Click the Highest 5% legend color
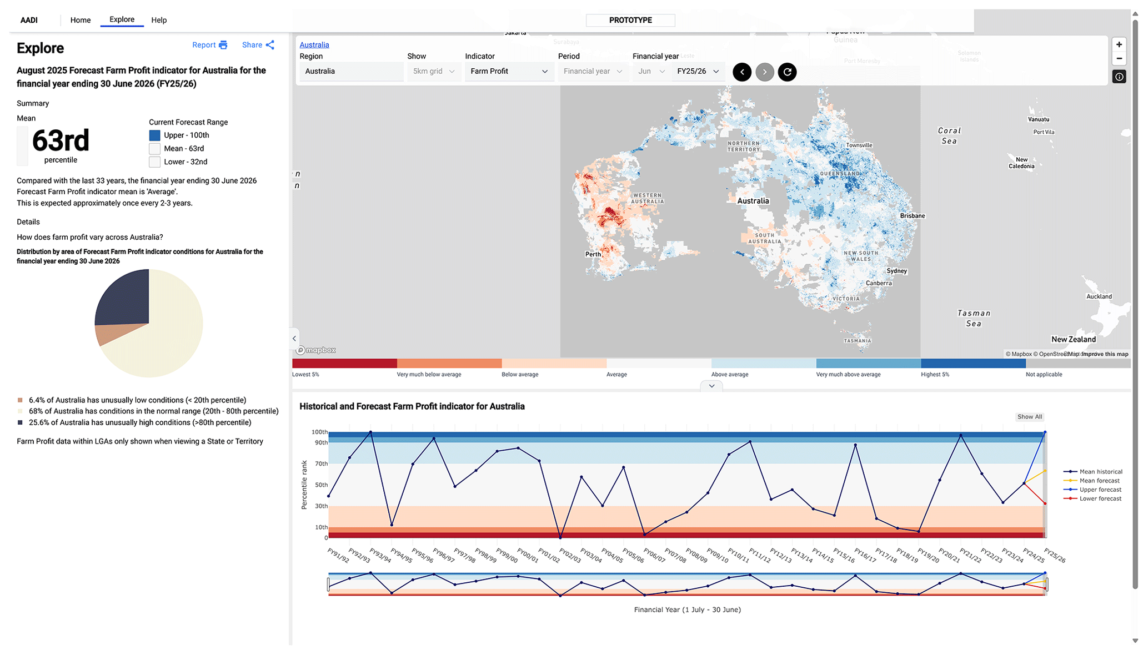1148x655 pixels. [x=973, y=364]
